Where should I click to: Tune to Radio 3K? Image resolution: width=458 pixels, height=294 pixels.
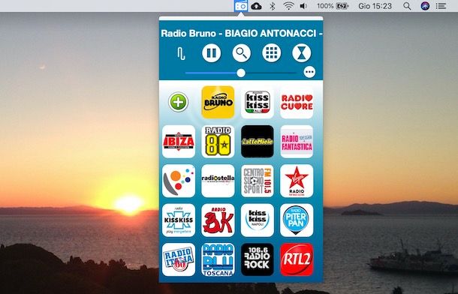click(x=218, y=220)
